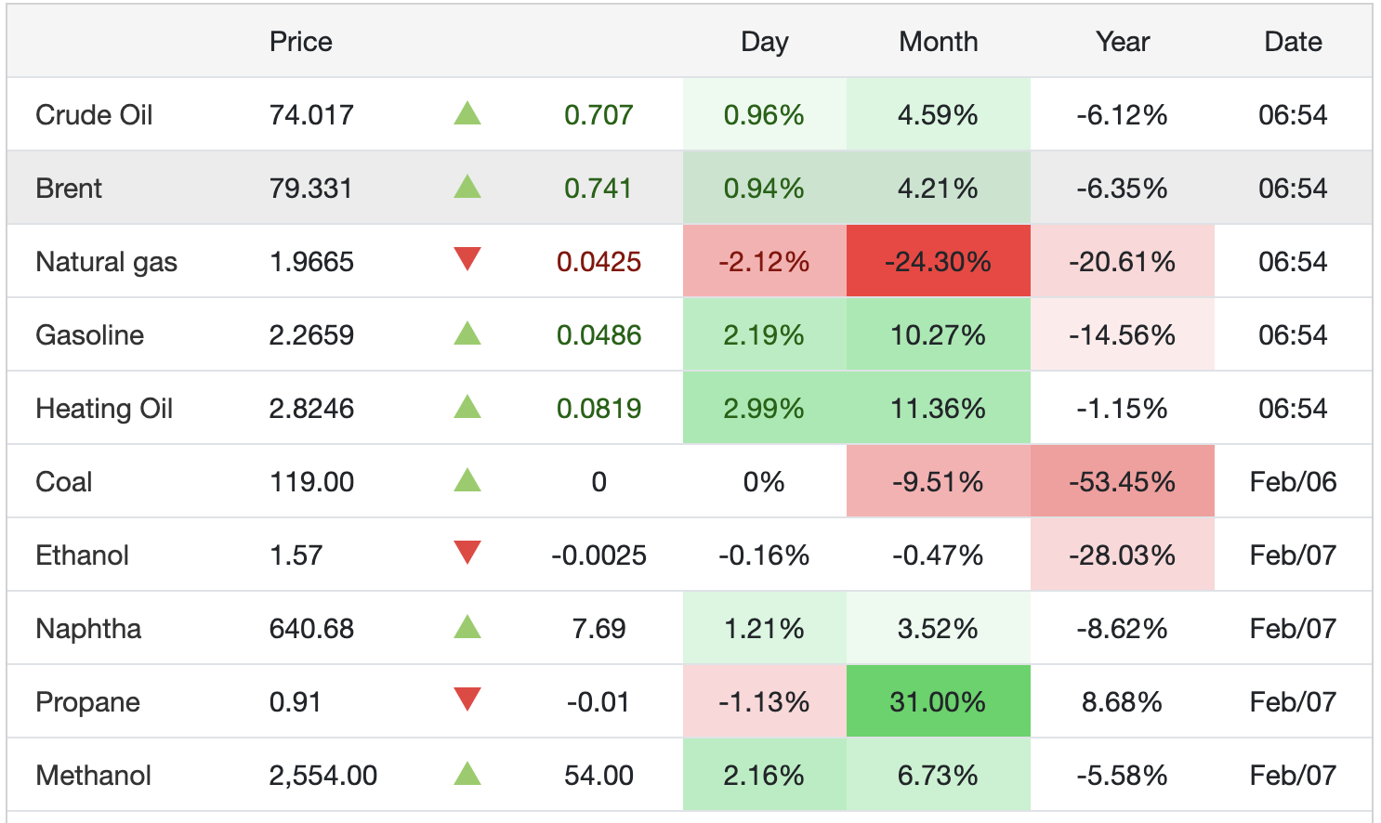1381x823 pixels.
Task: Open the Propane commodity link
Action: (88, 702)
